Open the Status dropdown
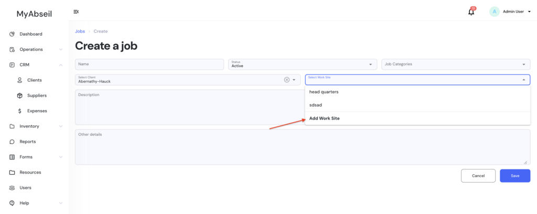This screenshot has width=537, height=214. point(303,64)
